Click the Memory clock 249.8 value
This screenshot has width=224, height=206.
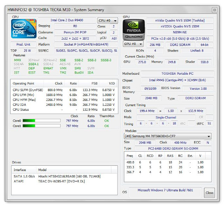coord(172,62)
